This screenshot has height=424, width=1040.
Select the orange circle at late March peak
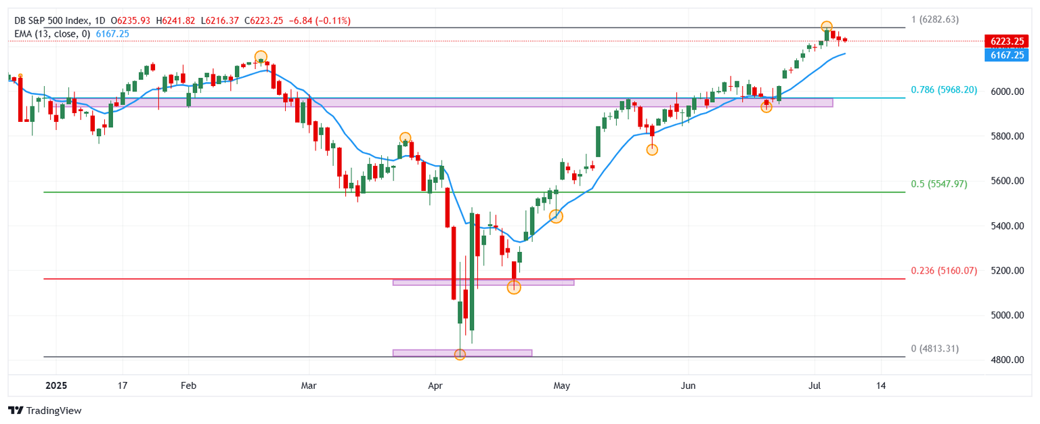click(x=405, y=137)
